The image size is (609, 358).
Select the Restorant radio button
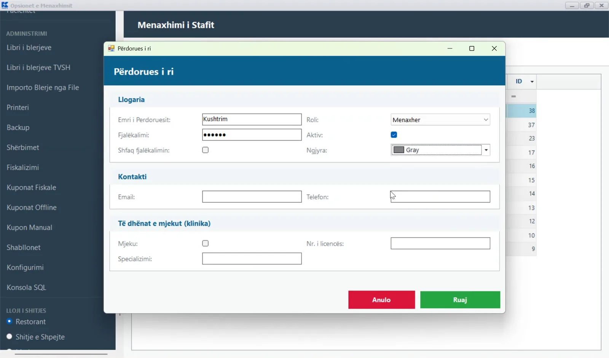click(10, 321)
